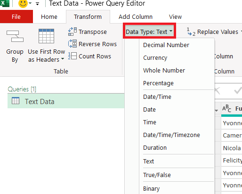Click the Yvonne cell in first data row

pos(232,123)
